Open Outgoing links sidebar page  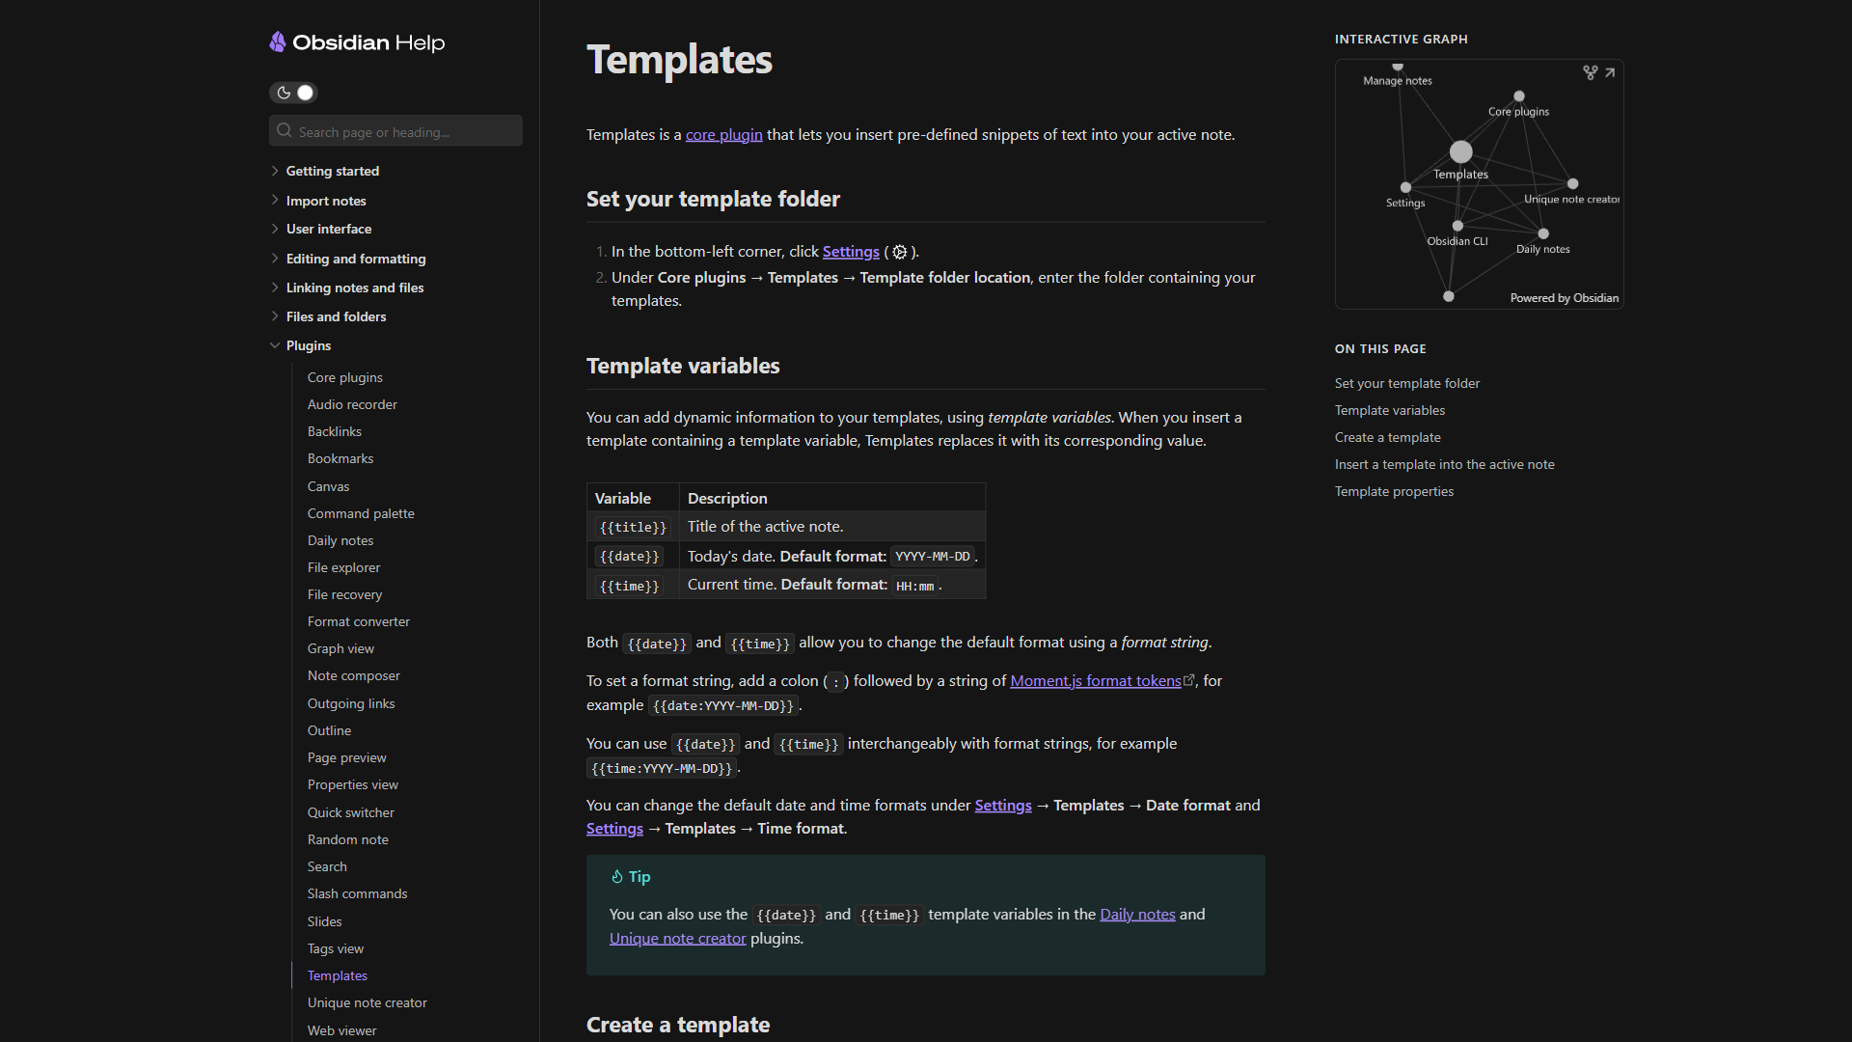(x=351, y=703)
